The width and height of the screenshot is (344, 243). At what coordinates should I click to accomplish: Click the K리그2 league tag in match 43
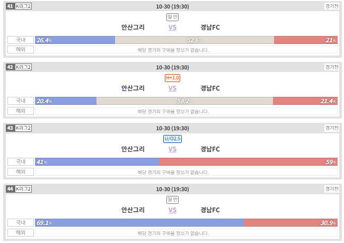coord(23,128)
